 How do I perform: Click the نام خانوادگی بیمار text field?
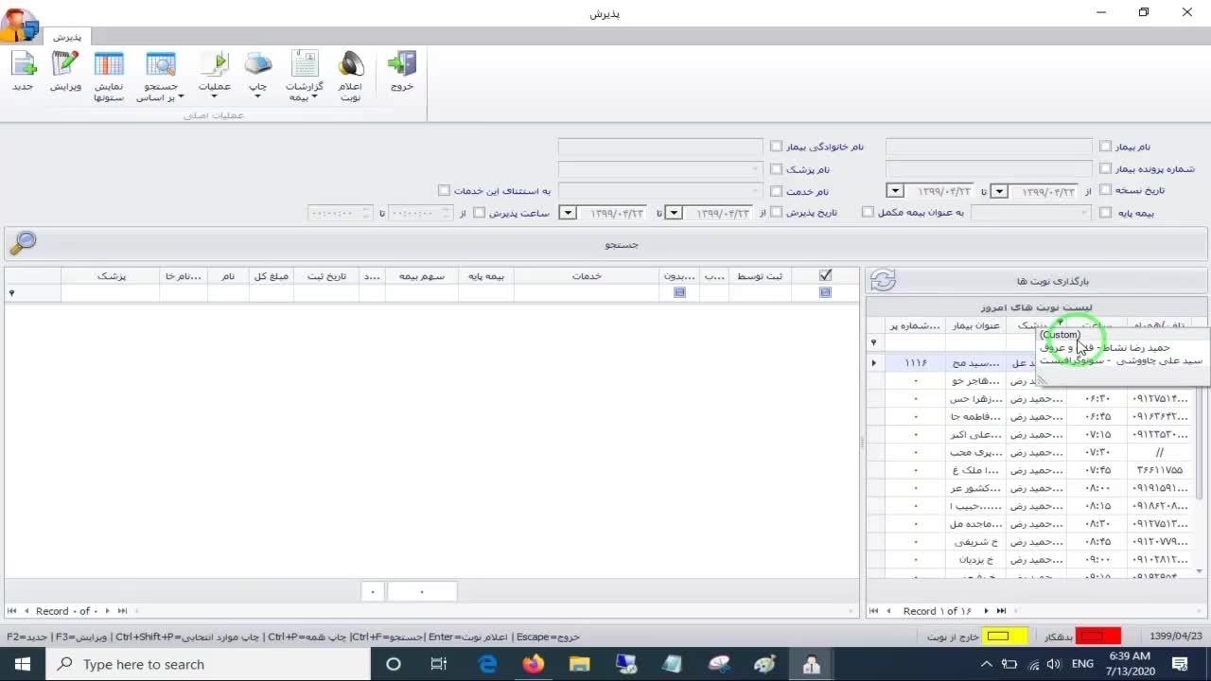(660, 147)
